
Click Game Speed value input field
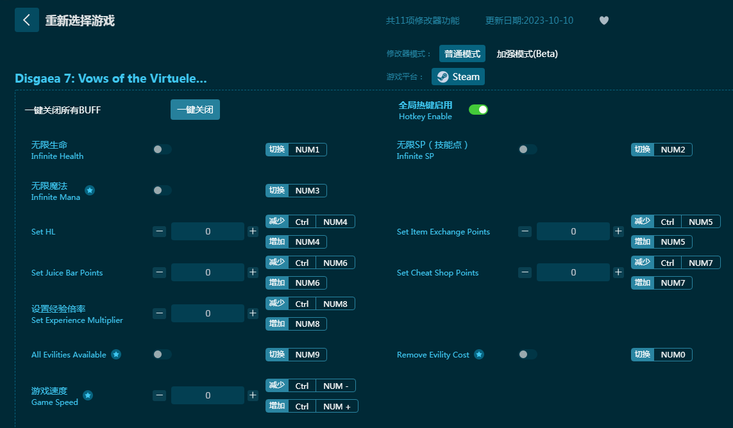208,396
